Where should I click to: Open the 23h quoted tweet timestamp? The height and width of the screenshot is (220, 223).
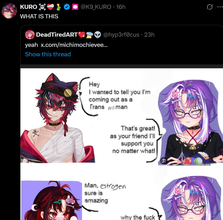pyautogui.click(x=149, y=35)
